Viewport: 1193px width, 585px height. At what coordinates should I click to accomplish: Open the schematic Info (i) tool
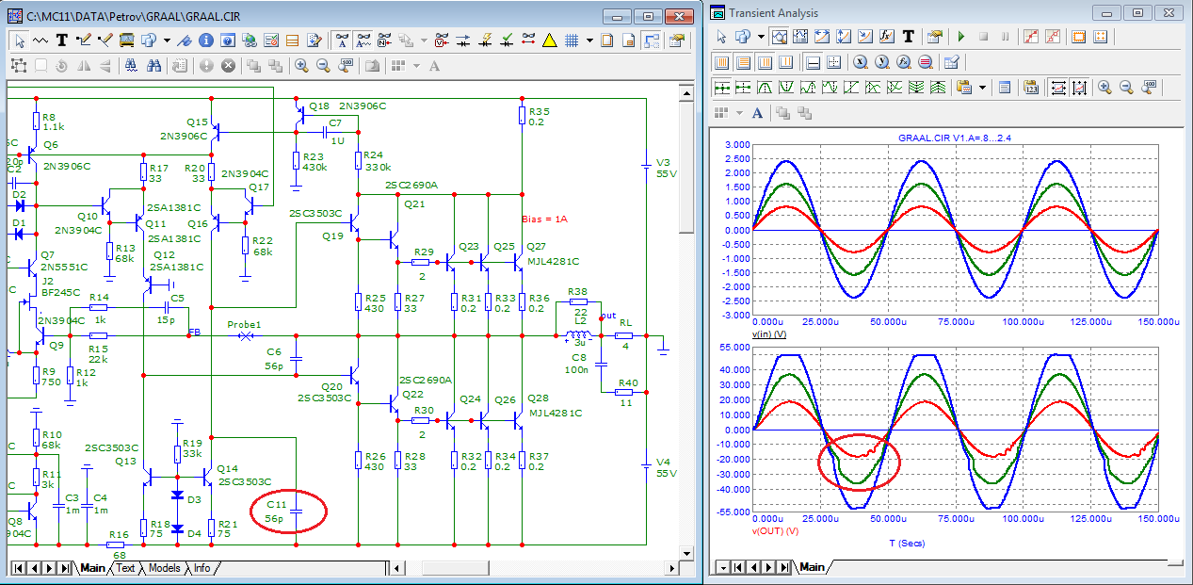point(205,41)
